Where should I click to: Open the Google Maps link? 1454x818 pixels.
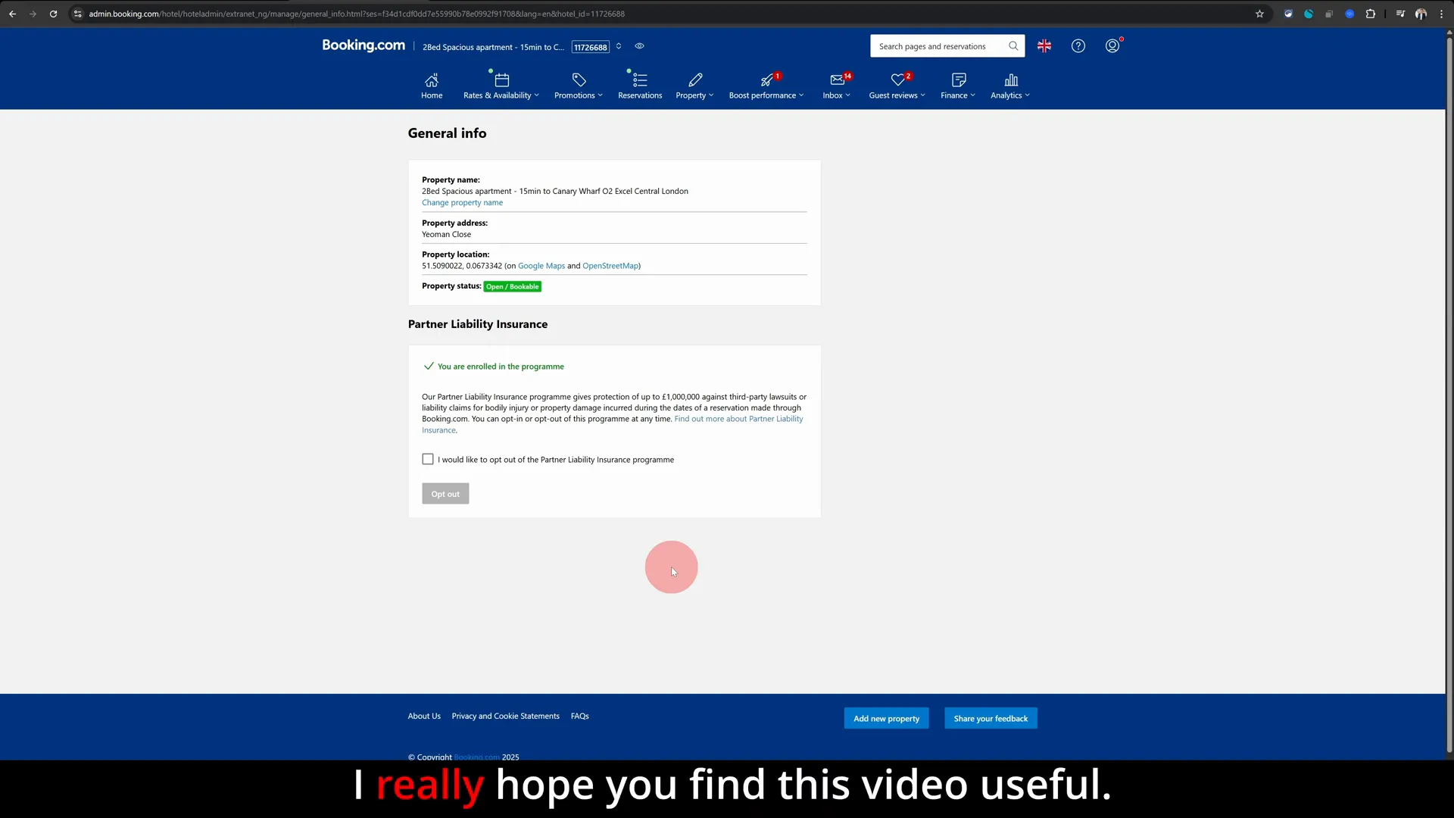pyautogui.click(x=541, y=266)
